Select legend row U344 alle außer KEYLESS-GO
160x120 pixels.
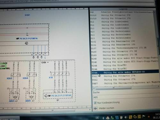125,72
